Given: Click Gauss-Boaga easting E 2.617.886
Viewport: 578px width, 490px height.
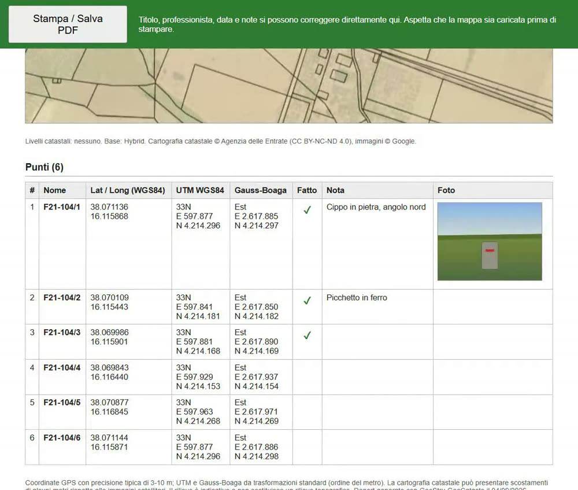Looking at the screenshot, I should pyautogui.click(x=257, y=447).
